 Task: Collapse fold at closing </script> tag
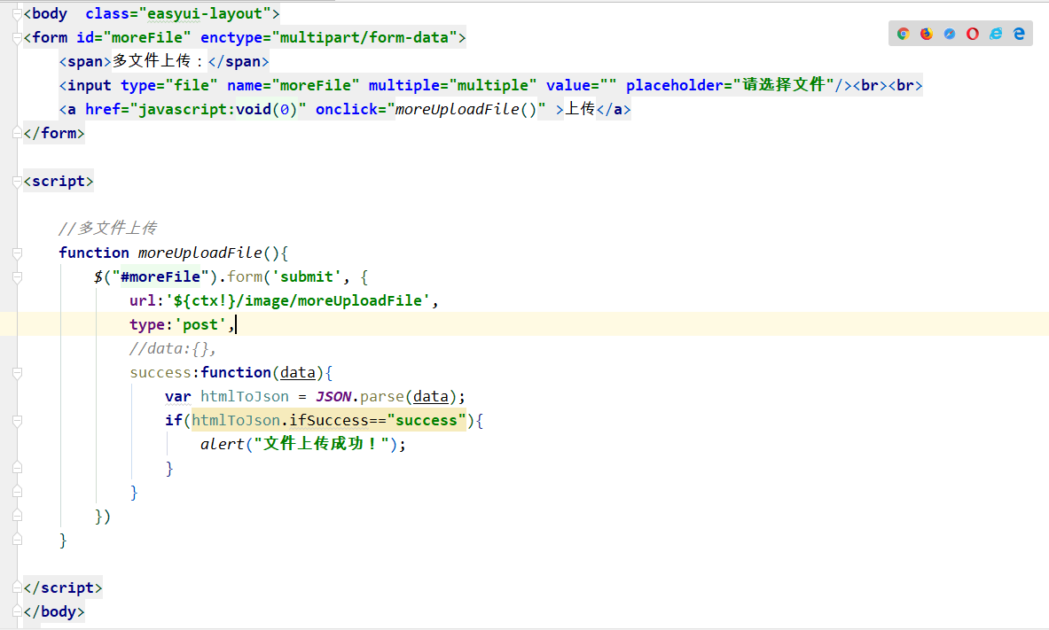pyautogui.click(x=18, y=587)
